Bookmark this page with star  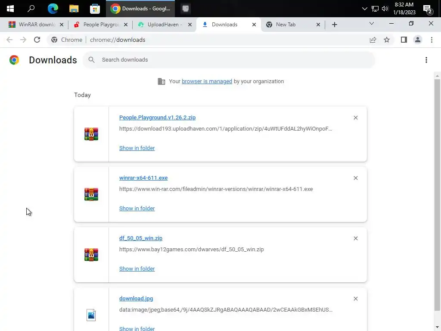387,40
